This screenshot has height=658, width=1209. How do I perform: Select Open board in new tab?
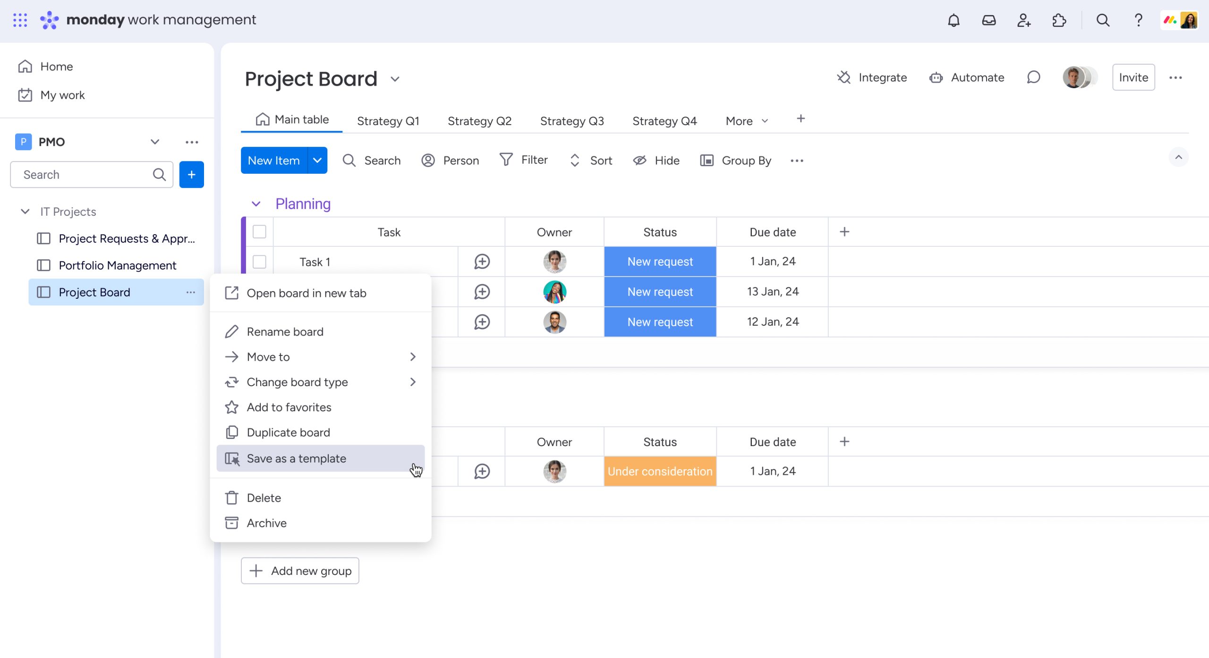click(320, 293)
